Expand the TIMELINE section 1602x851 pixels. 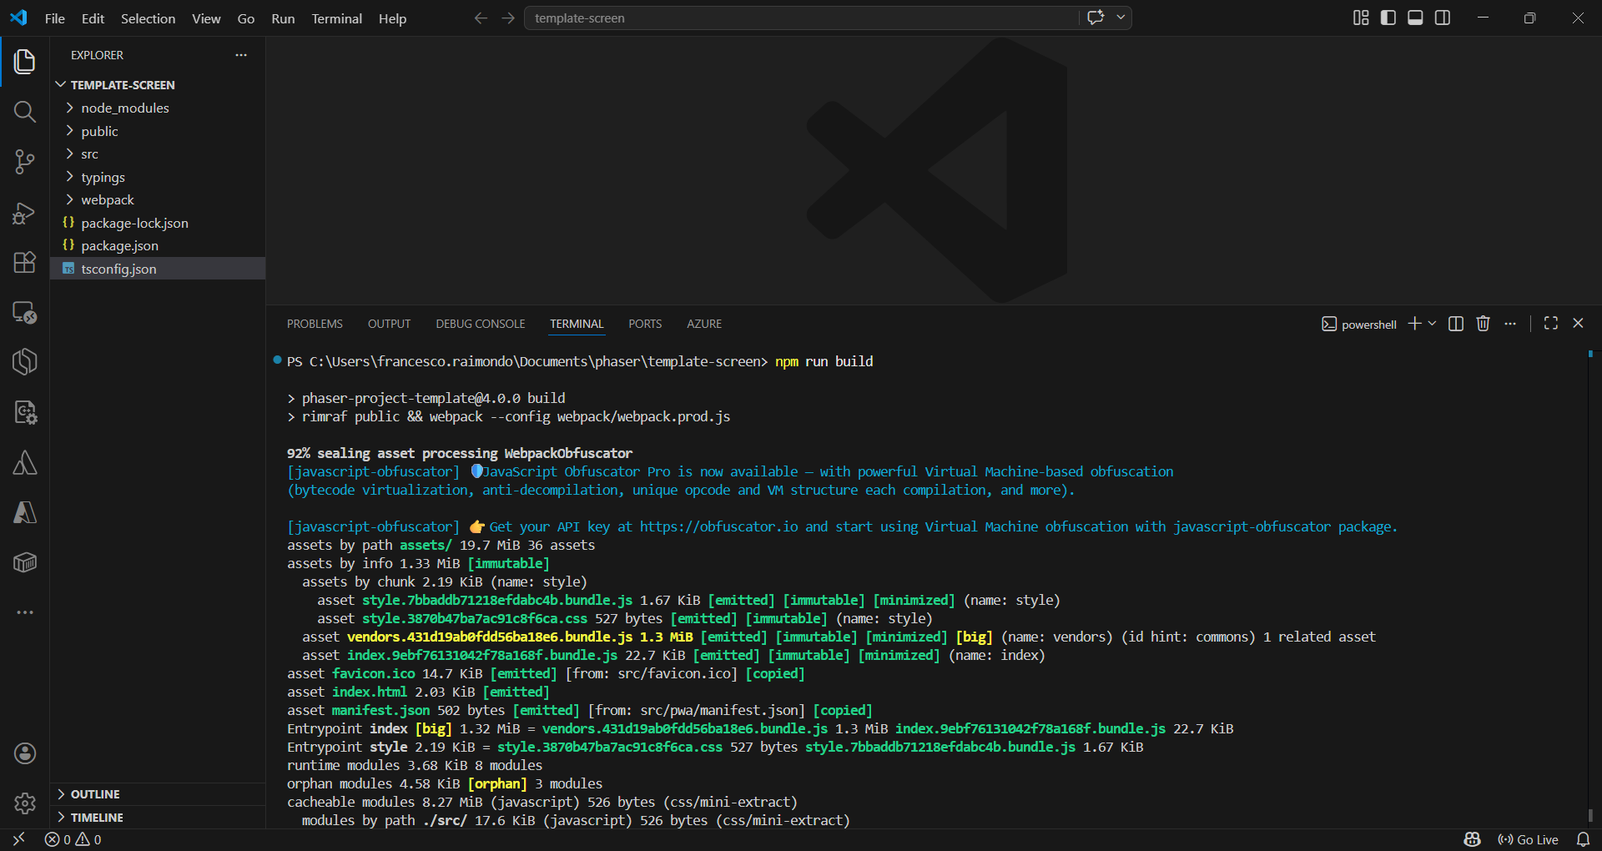(158, 818)
